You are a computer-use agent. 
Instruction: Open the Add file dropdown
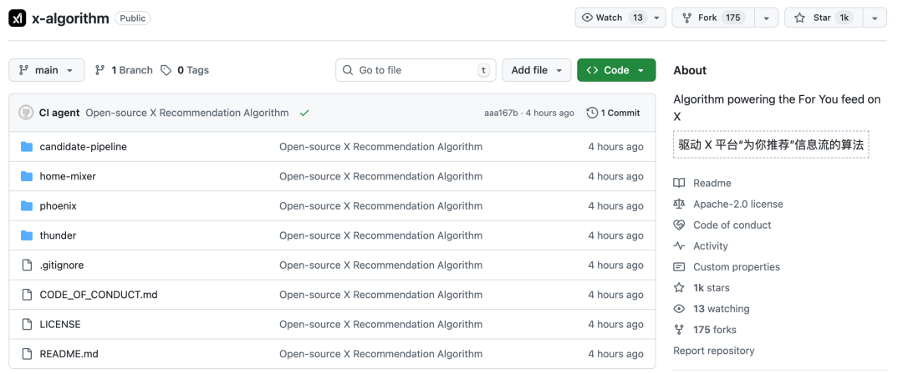coord(536,70)
